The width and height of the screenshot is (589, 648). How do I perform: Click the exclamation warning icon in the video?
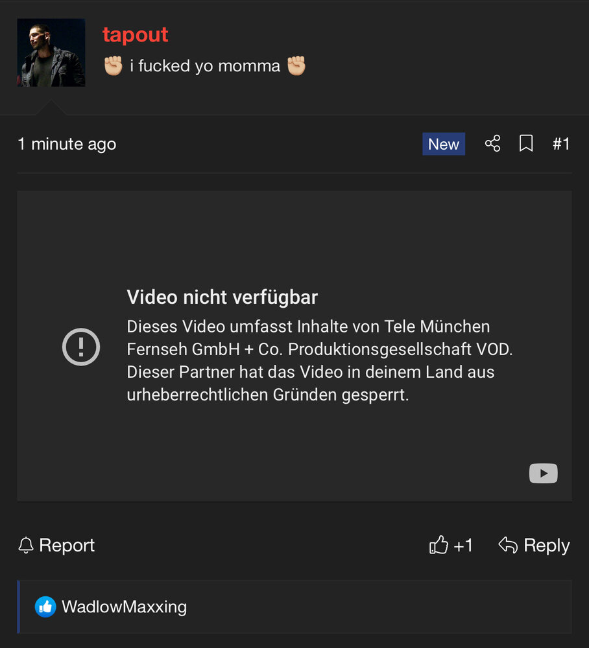[81, 347]
